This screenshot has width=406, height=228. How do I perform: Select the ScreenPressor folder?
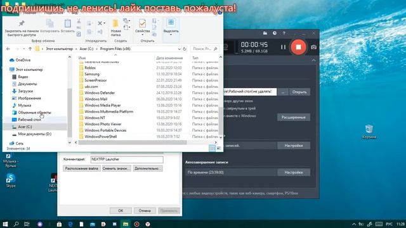96,80
